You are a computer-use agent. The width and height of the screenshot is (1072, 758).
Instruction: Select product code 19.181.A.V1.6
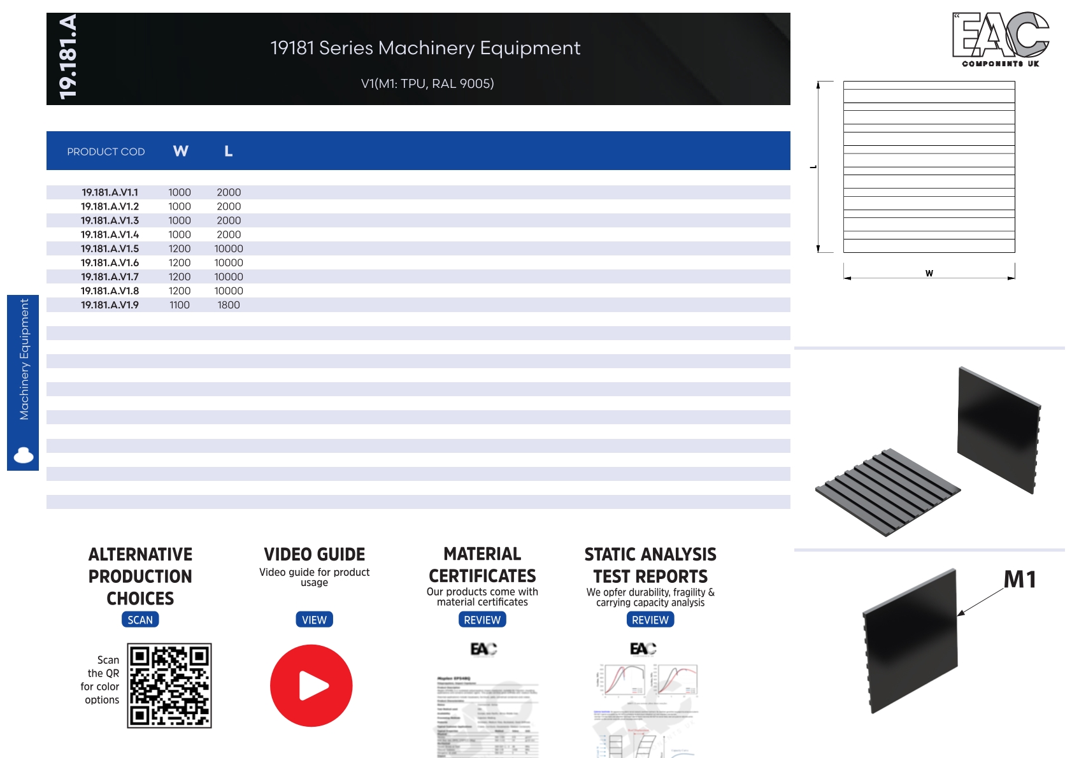[110, 262]
